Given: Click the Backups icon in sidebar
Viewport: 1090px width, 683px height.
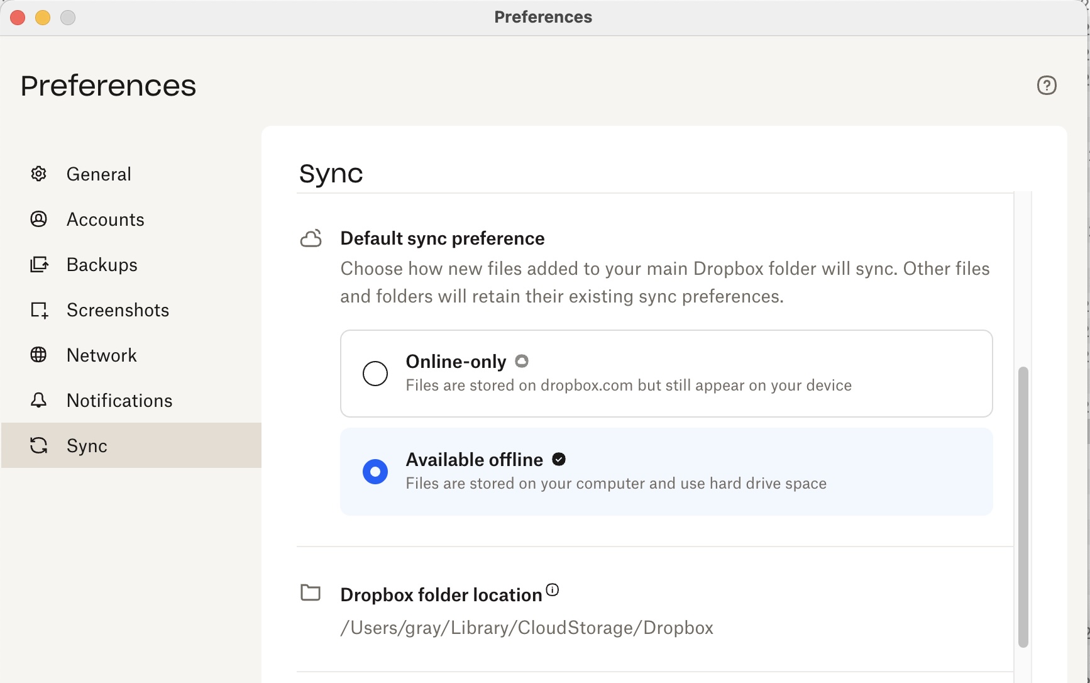Looking at the screenshot, I should tap(39, 265).
